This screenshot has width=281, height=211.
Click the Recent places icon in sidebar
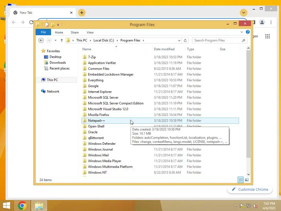(46, 68)
